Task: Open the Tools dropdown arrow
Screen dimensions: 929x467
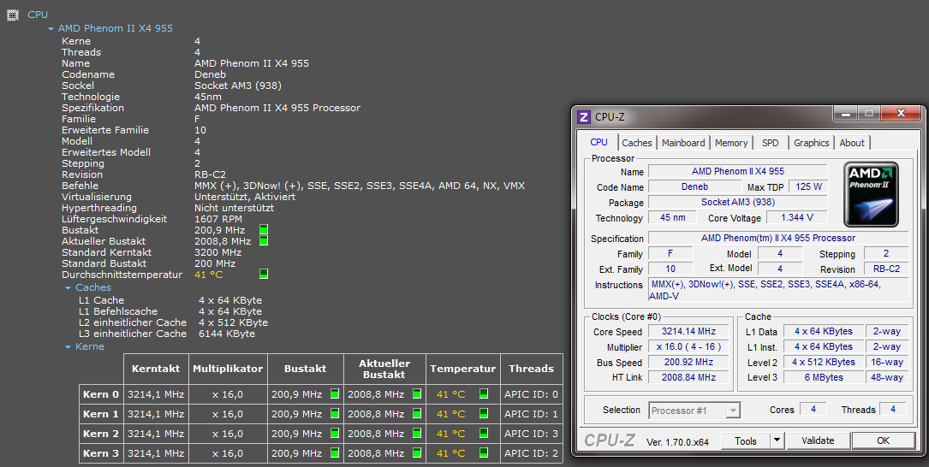Action: (777, 441)
